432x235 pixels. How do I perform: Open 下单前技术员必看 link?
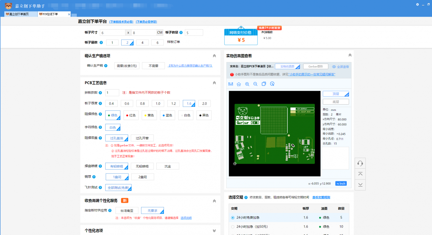(121, 22)
